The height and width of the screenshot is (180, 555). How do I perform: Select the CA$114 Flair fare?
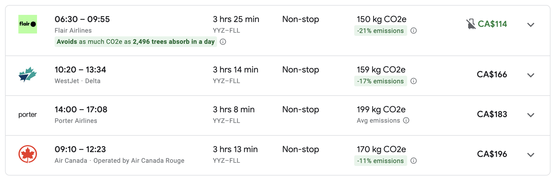pos(492,24)
